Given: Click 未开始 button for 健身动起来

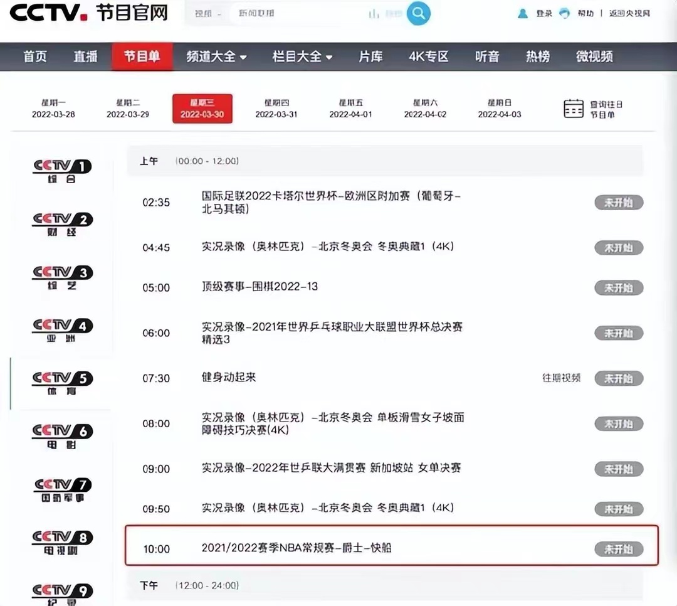Looking at the screenshot, I should click(x=619, y=379).
